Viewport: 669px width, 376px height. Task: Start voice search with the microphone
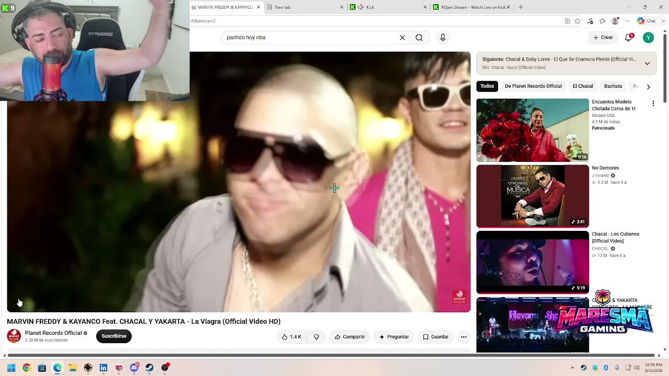point(443,38)
